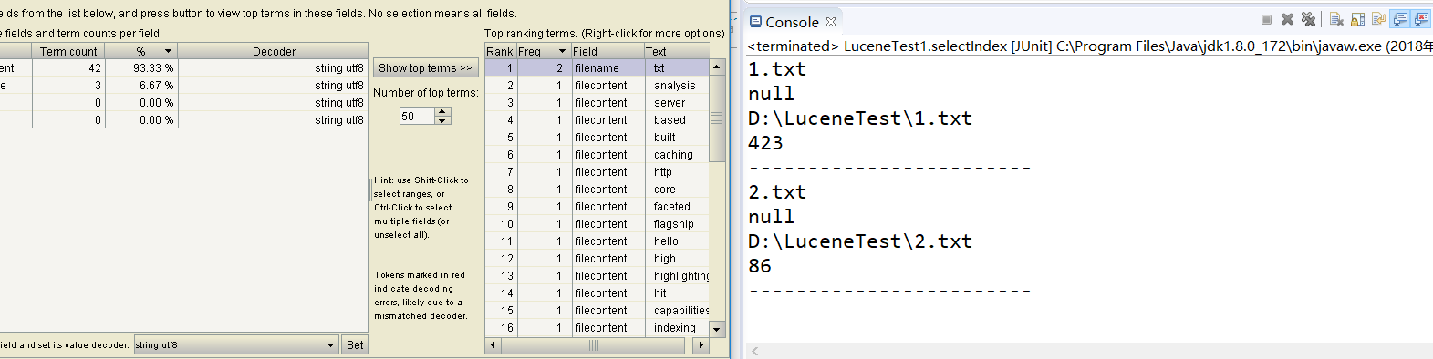This screenshot has height=359, width=1433.
Task: Click the 'Show top terms >>' button
Action: pyautogui.click(x=425, y=68)
